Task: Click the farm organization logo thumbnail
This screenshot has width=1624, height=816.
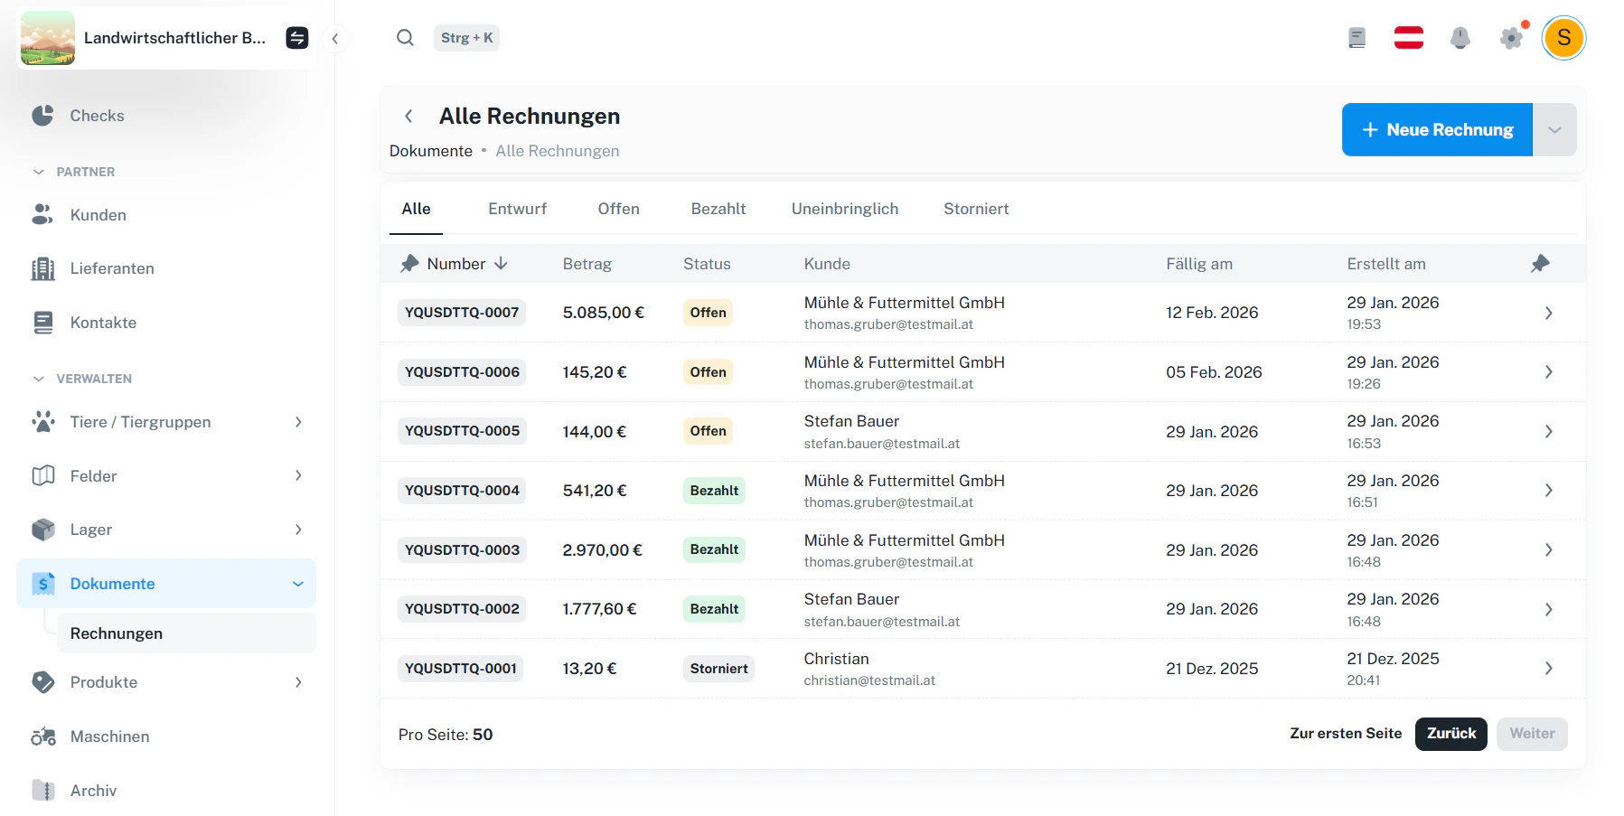Action: 48,38
